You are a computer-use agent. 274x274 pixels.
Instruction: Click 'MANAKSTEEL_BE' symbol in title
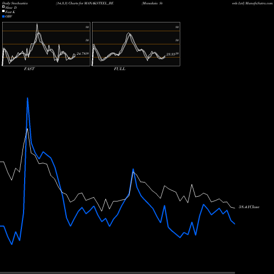pyautogui.click(x=99, y=3)
